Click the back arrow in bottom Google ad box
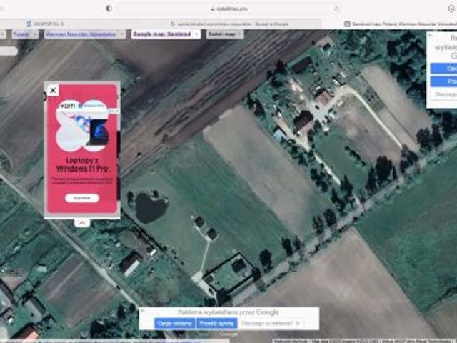The width and height of the screenshot is (457, 343). coord(143,312)
